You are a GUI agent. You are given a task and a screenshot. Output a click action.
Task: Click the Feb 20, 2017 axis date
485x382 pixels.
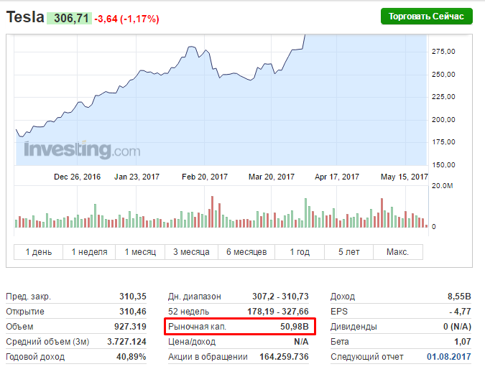(205, 177)
